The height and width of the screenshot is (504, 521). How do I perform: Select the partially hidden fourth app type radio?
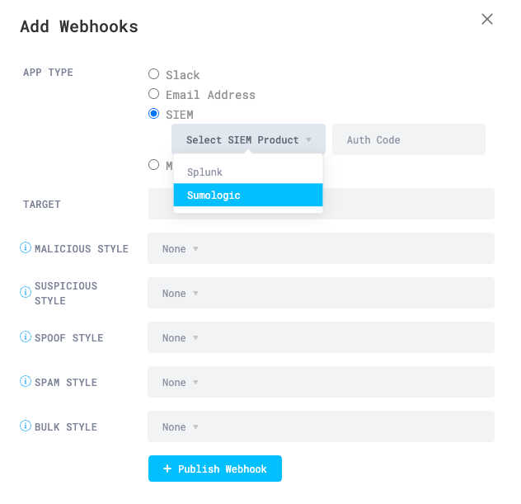pyautogui.click(x=154, y=164)
